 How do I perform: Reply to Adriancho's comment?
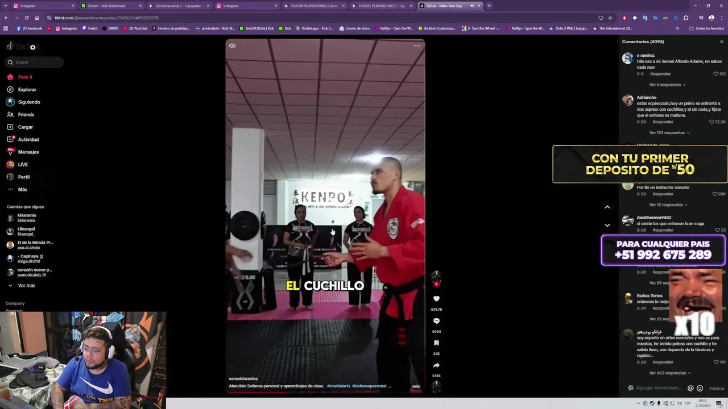pos(663,122)
